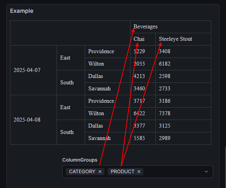
Task: Click Wilton city in the 2025-04-08 group
Action: (x=108, y=114)
